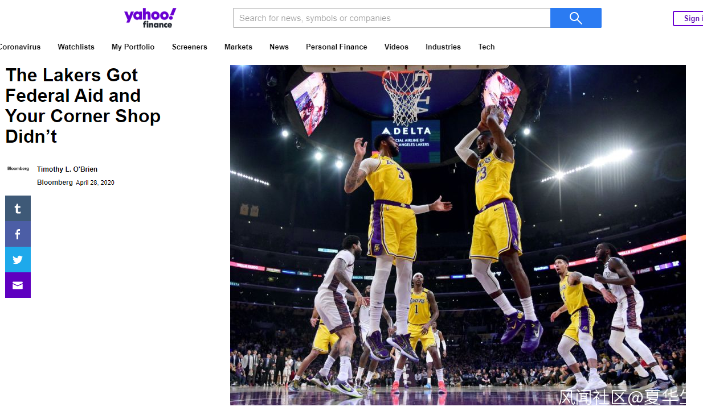Share the article on Twitter
703x415 pixels.
18,259
